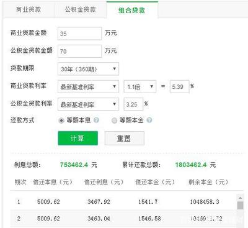
Task: Switch to the 商业贷款 tab
Action: click(x=29, y=9)
